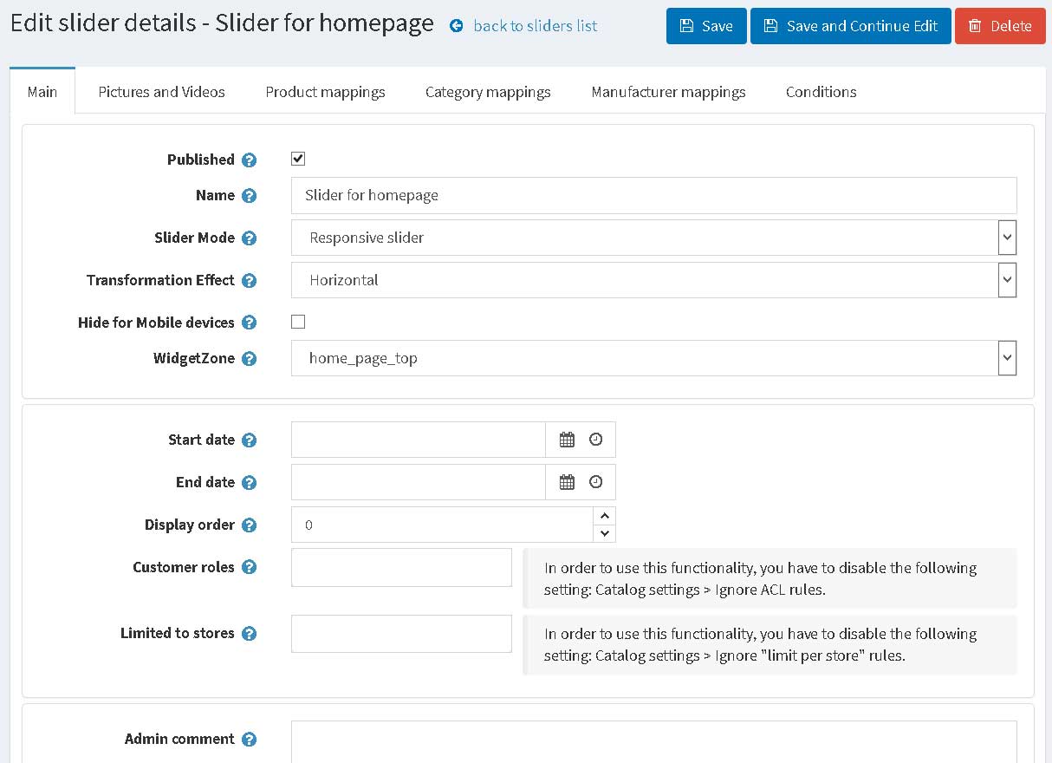Click the help icon next to Published
The image size is (1052, 763).
[249, 160]
